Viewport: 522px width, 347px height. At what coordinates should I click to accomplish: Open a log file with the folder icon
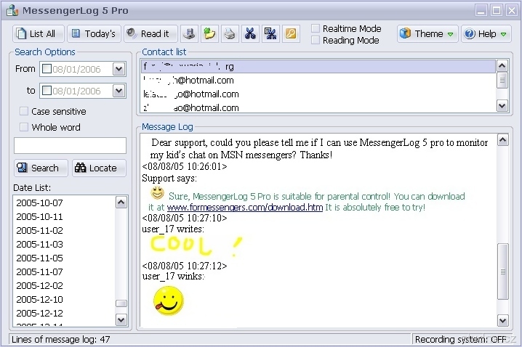(x=209, y=33)
